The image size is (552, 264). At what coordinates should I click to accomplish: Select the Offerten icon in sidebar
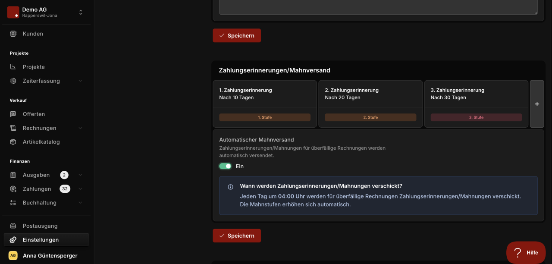point(13,114)
